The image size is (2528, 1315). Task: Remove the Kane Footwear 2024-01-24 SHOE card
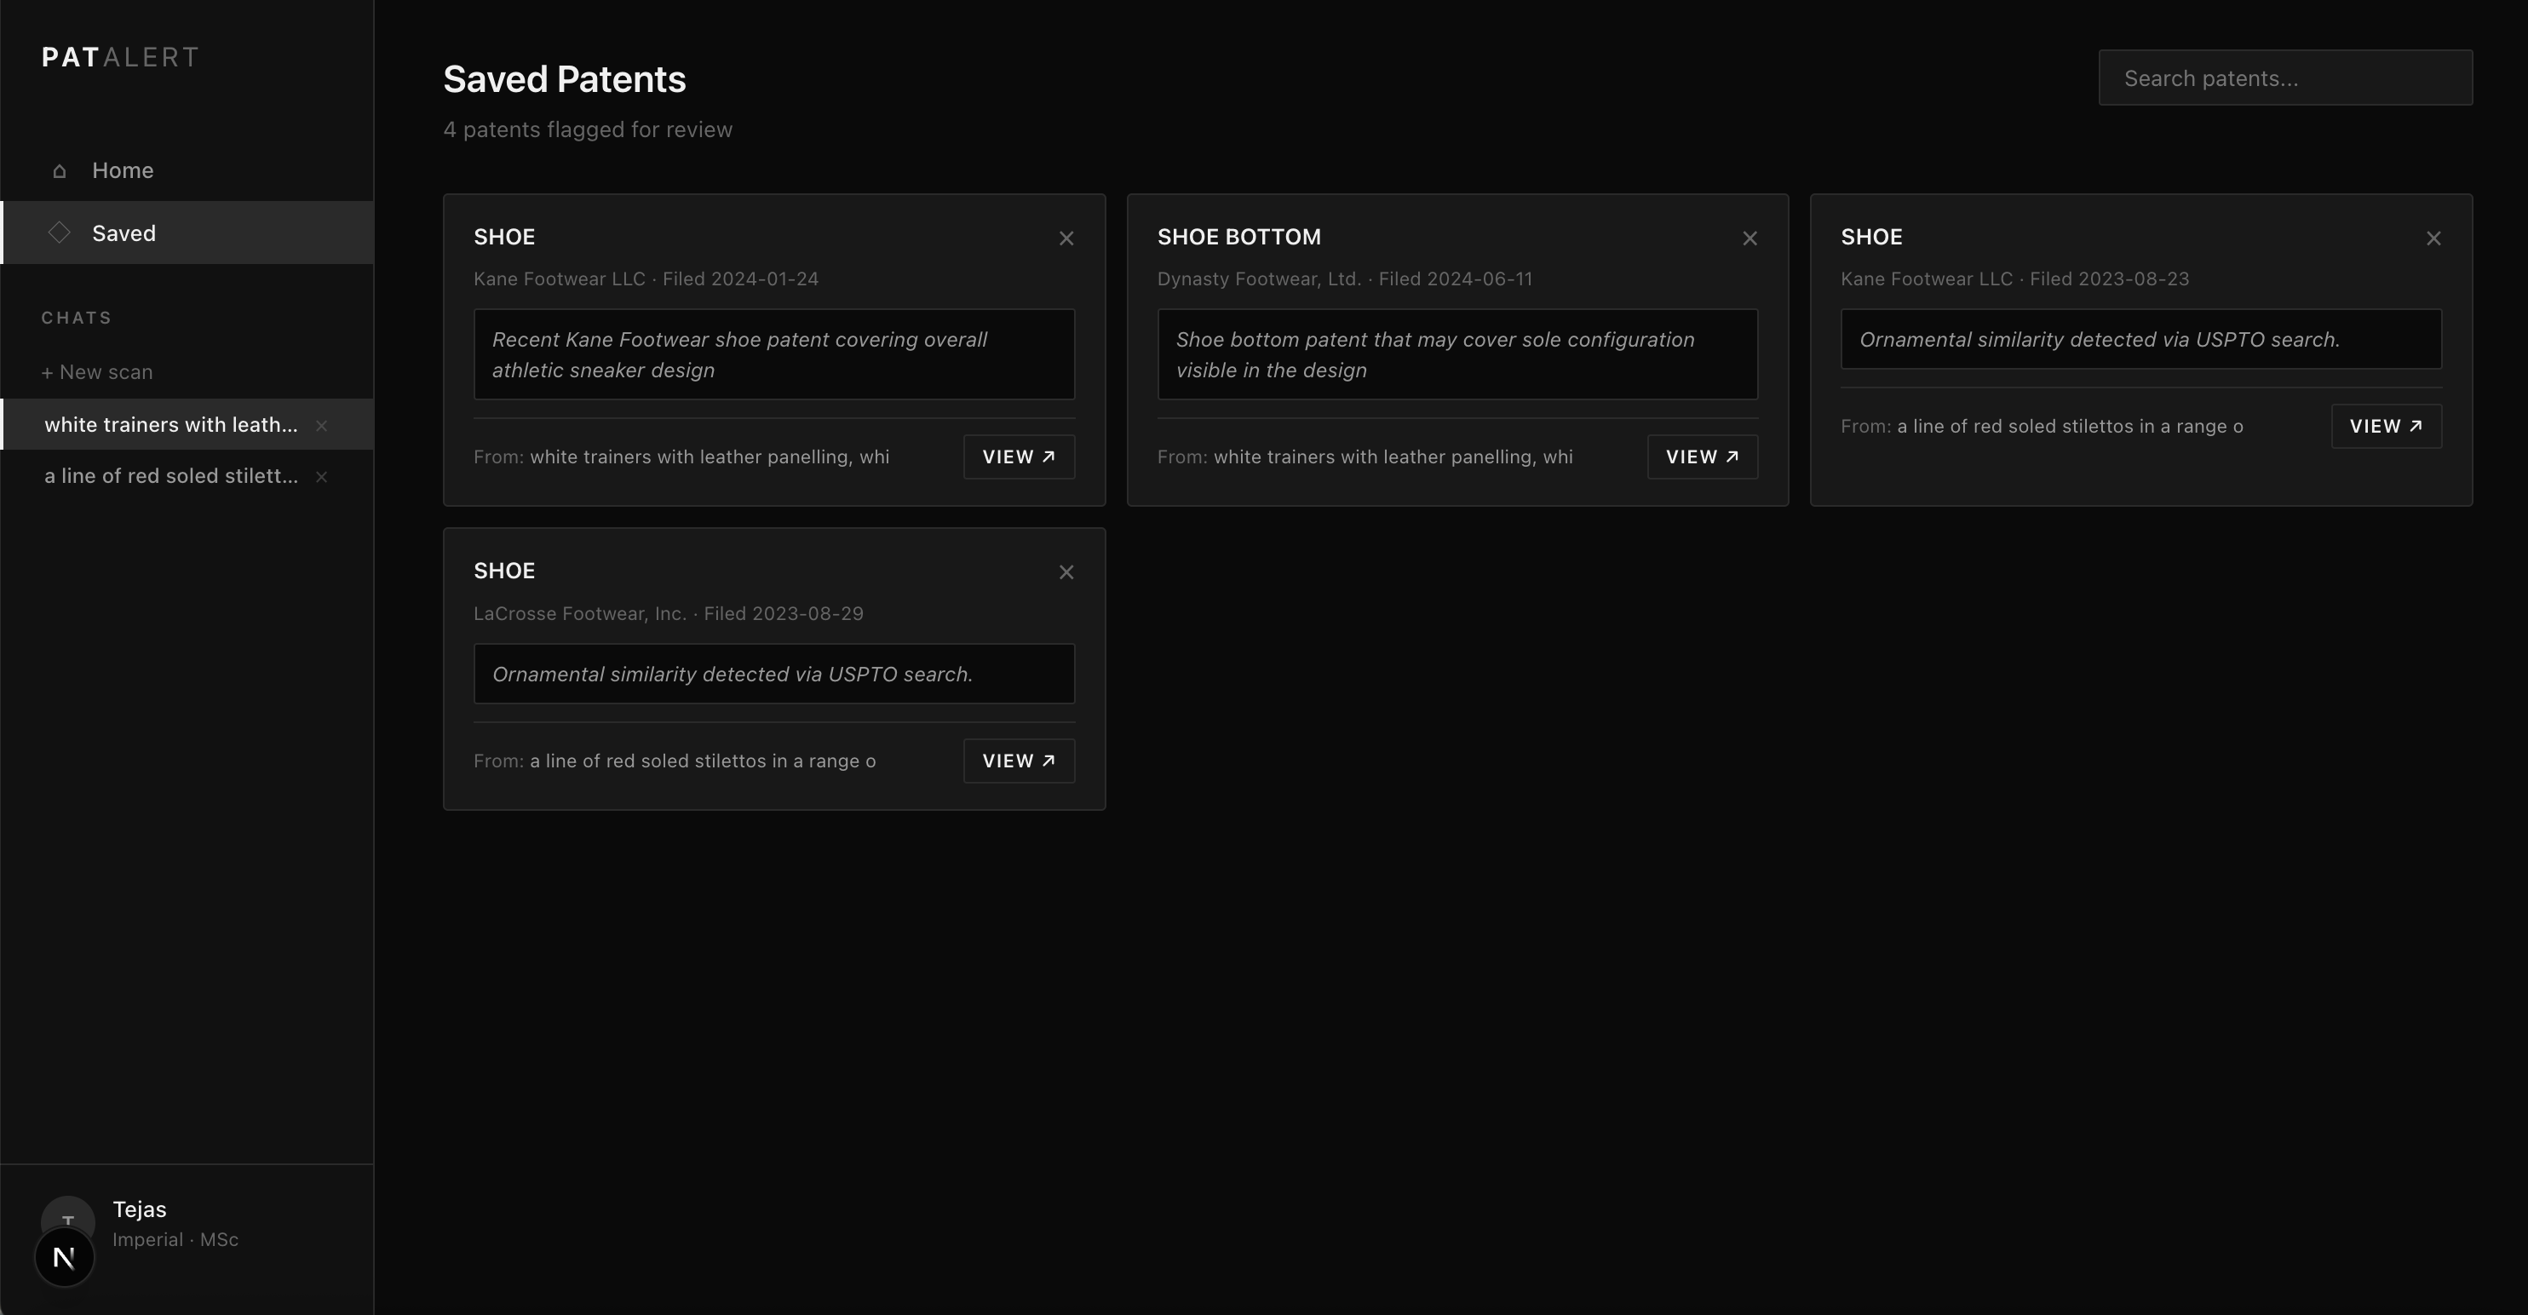1066,238
